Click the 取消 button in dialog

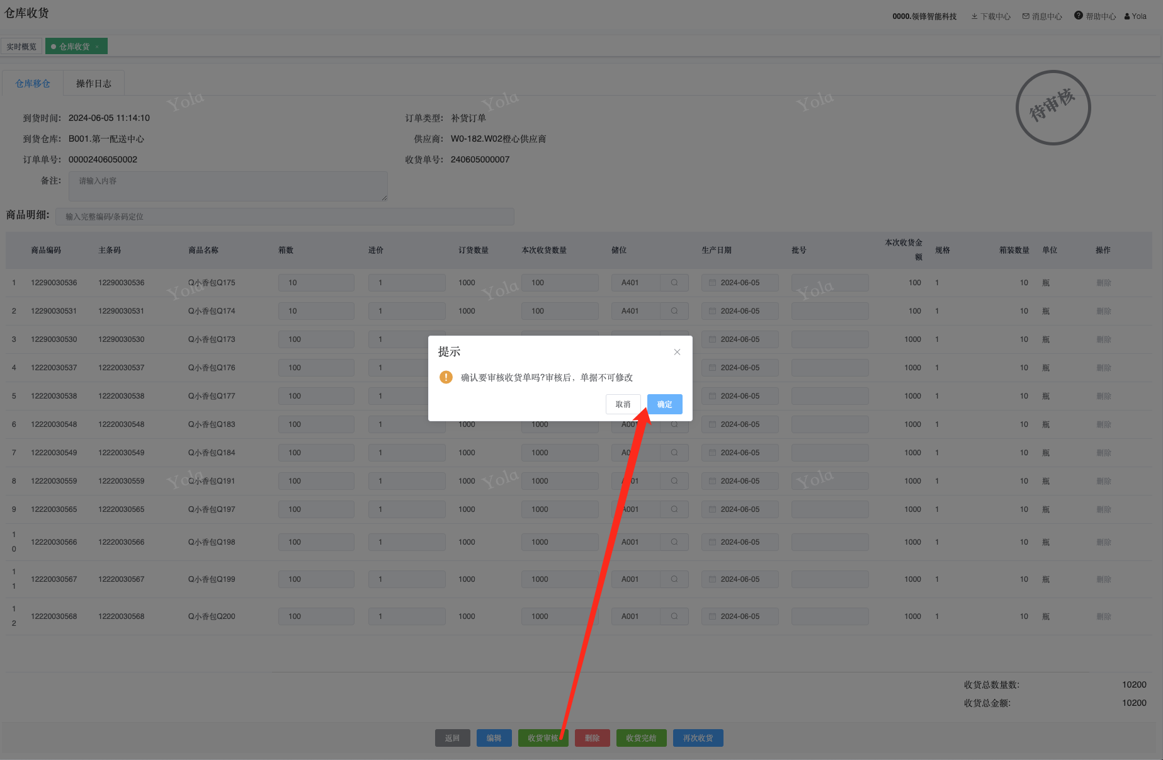click(x=623, y=404)
